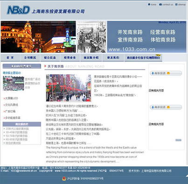Image resolution: width=188 pixels, height=184 pixels.
Task: Select the 联系我们 menu item
Action: point(113,57)
